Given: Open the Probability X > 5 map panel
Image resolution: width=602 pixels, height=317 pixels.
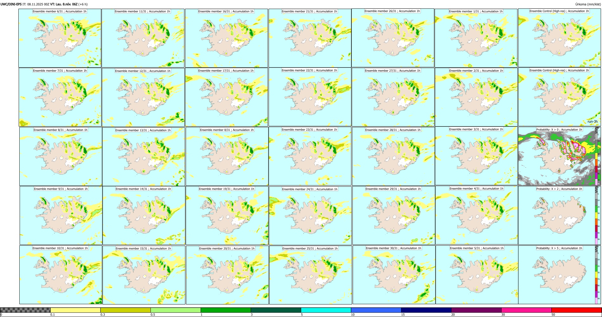Looking at the screenshot, I should pyautogui.click(x=559, y=275).
